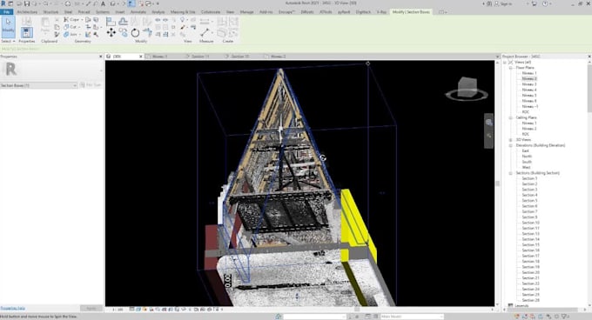Click the shopping cart Autodesk App Store icon
Image resolution: width=592 pixels, height=320 pixels.
(x=535, y=3)
